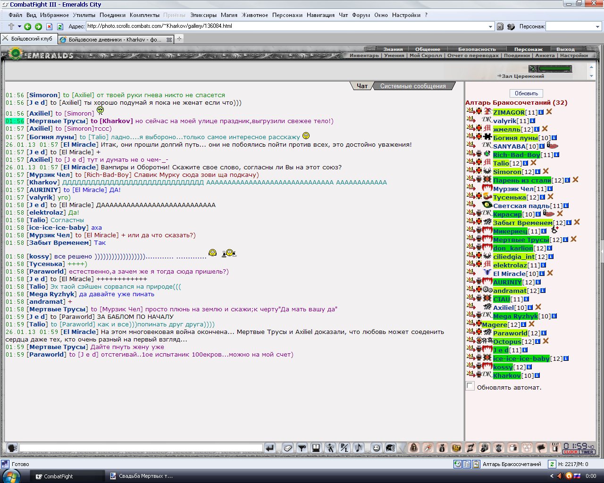Click the two-faces icon next to Персонаж
604x483 pixels.
[511, 26]
